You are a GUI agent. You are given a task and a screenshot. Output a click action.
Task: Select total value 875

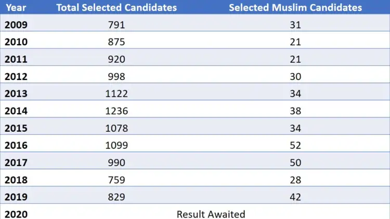tap(116, 42)
